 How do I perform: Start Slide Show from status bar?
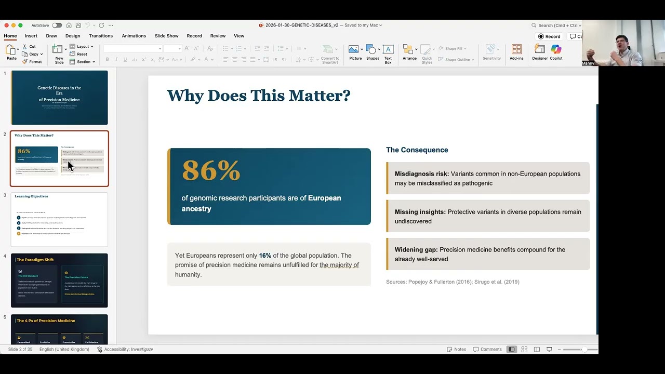click(x=549, y=350)
